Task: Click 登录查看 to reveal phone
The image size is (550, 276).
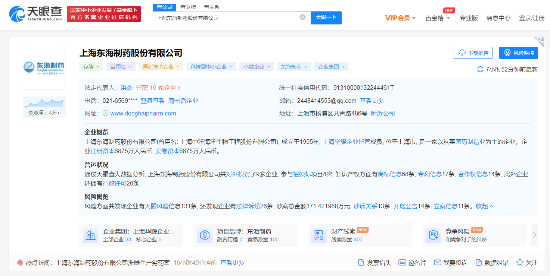Action: (153, 101)
